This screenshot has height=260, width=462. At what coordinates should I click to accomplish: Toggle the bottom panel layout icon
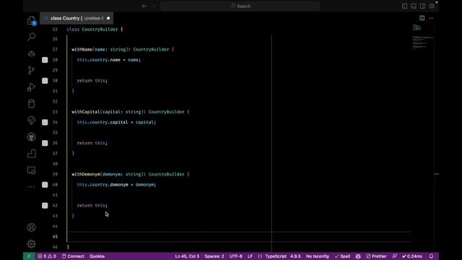[414, 6]
